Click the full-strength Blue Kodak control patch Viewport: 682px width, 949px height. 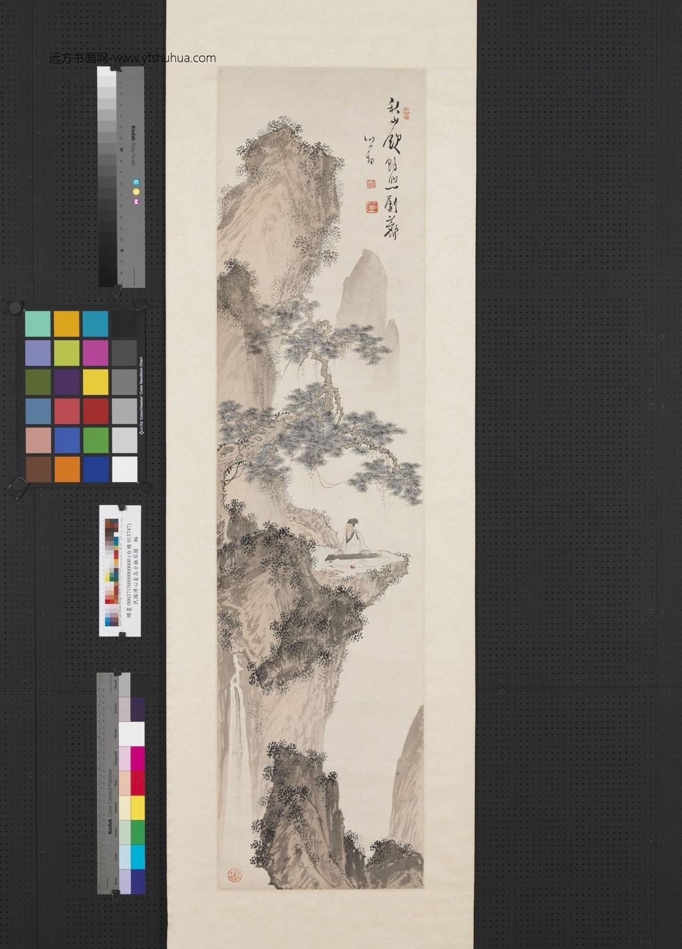click(x=138, y=881)
